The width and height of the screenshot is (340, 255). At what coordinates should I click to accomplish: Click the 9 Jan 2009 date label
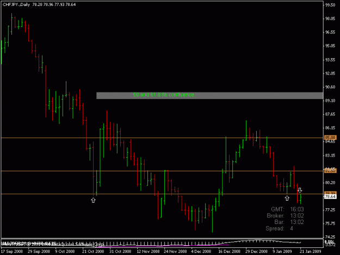click(x=282, y=252)
